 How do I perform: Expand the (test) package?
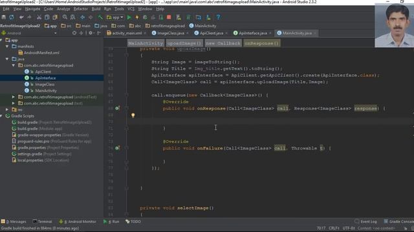point(14,103)
